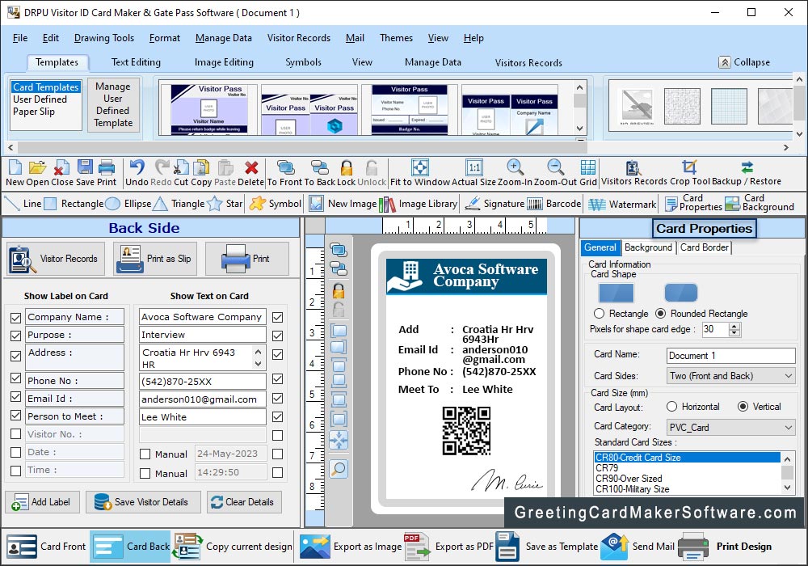
Task: Click the Add Label button
Action: pyautogui.click(x=42, y=502)
